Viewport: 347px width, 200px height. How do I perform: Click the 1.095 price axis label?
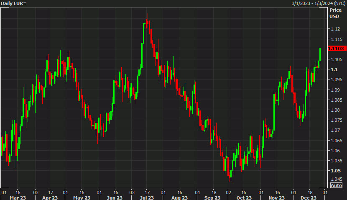[x=337, y=79]
